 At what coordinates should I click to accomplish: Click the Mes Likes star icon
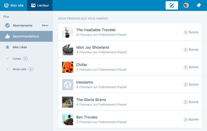click(7, 47)
